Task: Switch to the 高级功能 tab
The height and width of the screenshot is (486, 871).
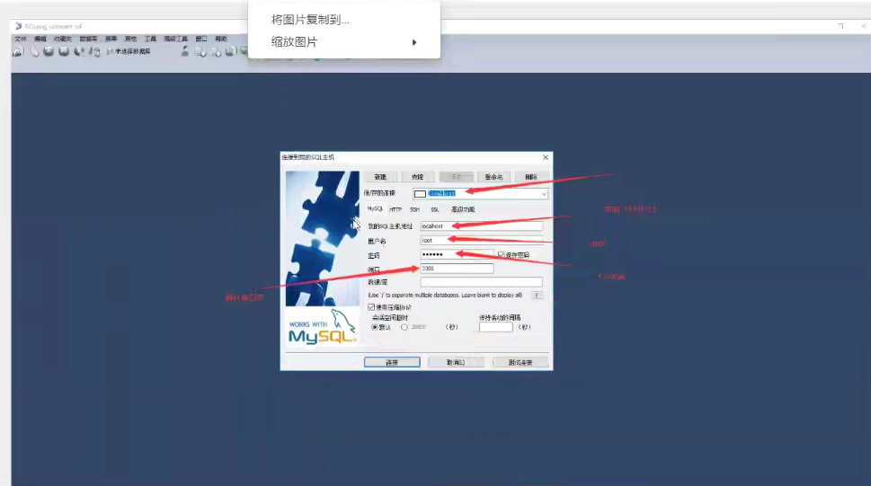Action: pyautogui.click(x=463, y=209)
